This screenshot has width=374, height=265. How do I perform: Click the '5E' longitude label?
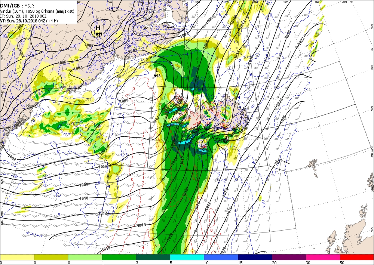[x=351, y=1]
